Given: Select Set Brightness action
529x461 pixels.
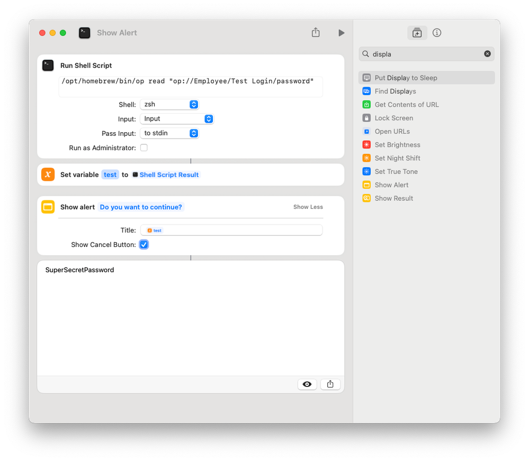Looking at the screenshot, I should (x=426, y=145).
